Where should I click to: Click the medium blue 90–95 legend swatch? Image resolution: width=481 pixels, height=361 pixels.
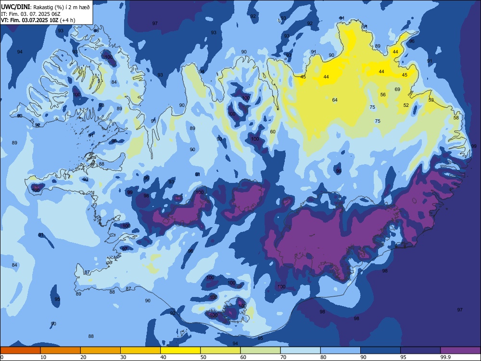(380, 350)
